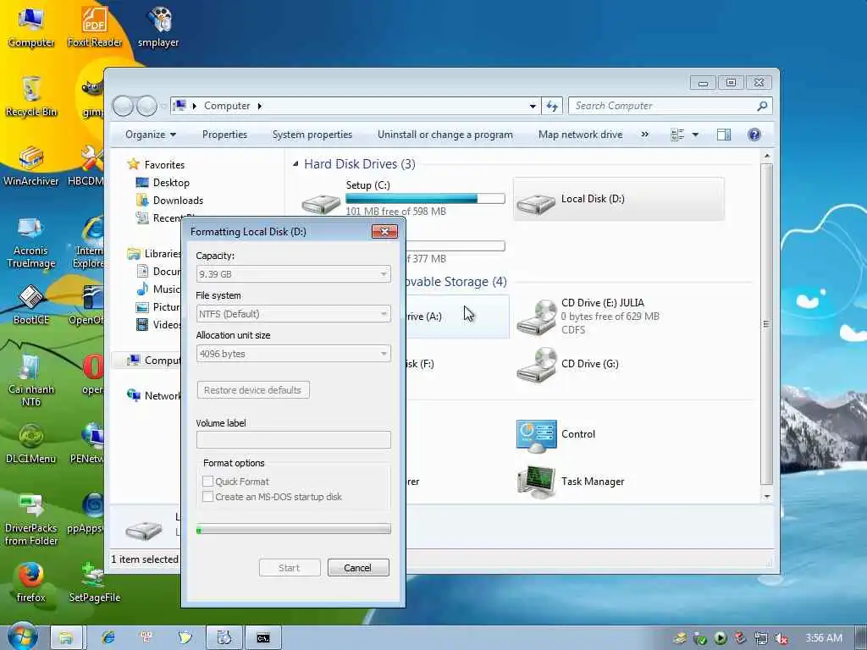Open the address bar history dropdown
The width and height of the screenshot is (867, 650).
click(x=533, y=106)
